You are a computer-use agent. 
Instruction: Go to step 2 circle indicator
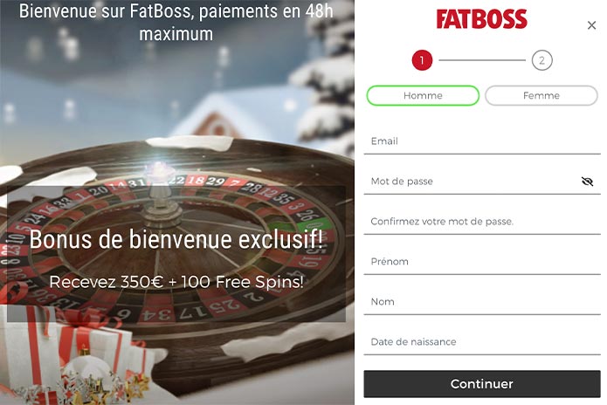pos(541,60)
